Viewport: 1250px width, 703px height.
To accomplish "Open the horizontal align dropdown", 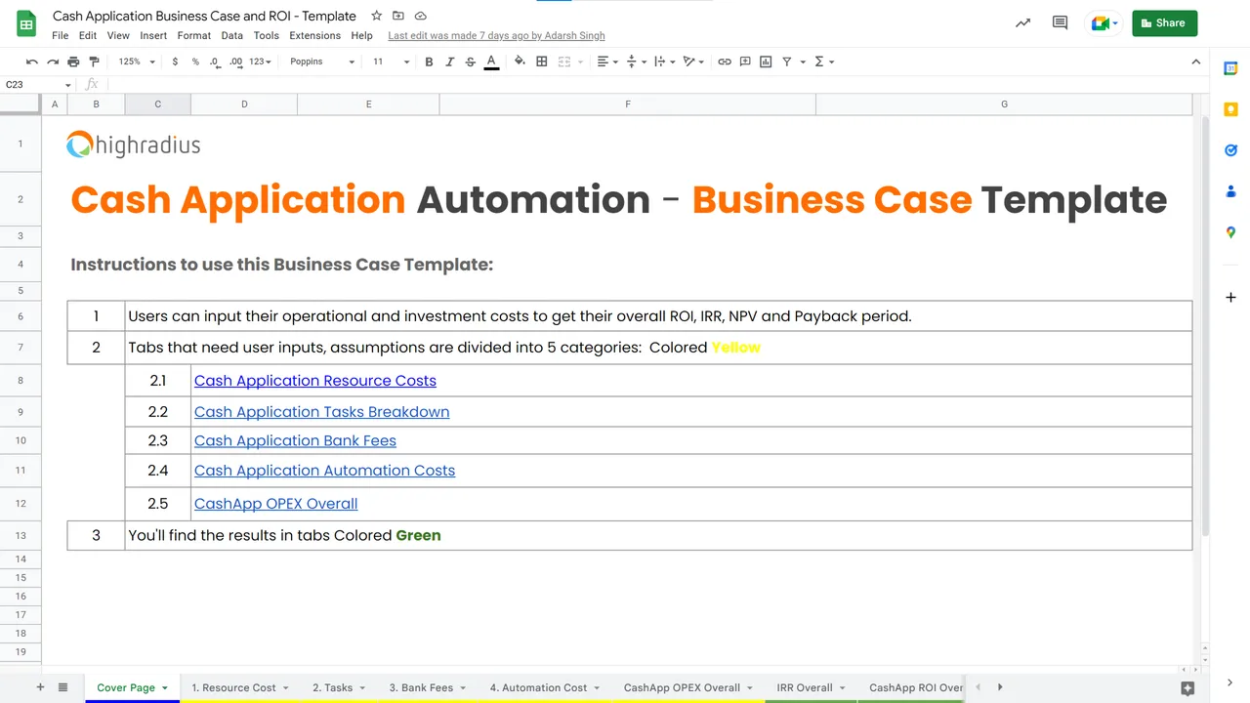I will [x=606, y=62].
